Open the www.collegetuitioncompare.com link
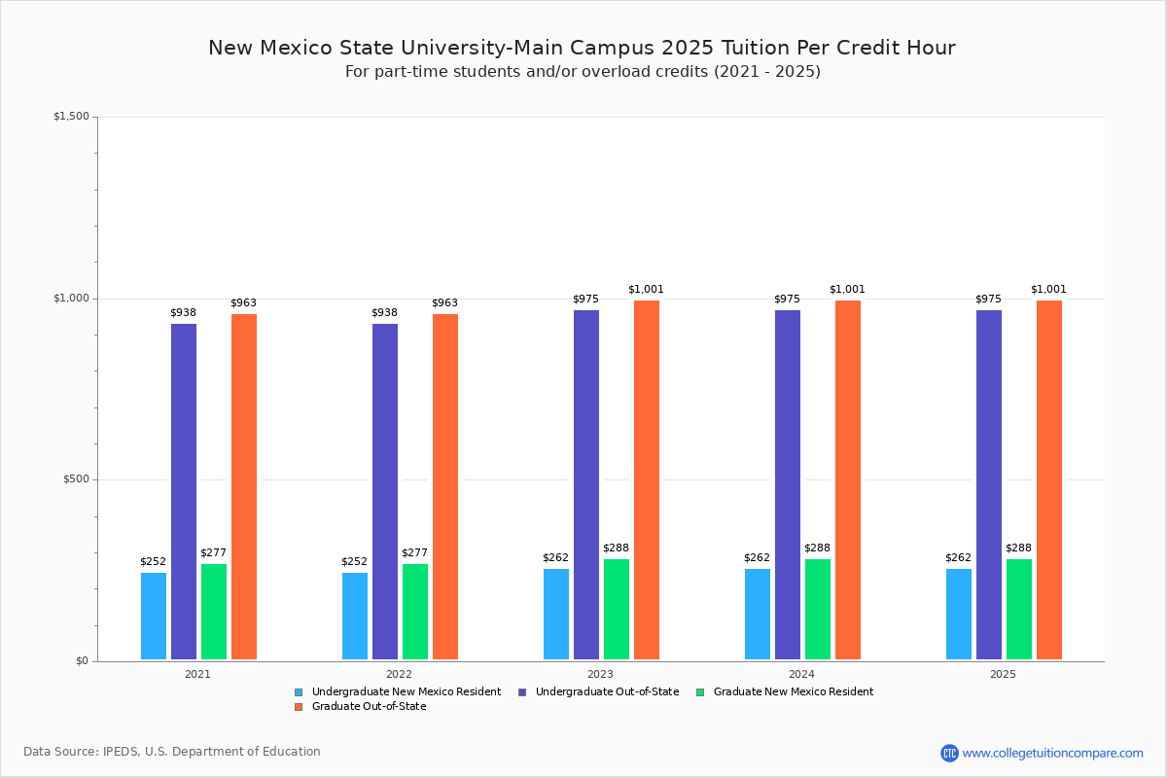The width and height of the screenshot is (1167, 778). (1053, 753)
